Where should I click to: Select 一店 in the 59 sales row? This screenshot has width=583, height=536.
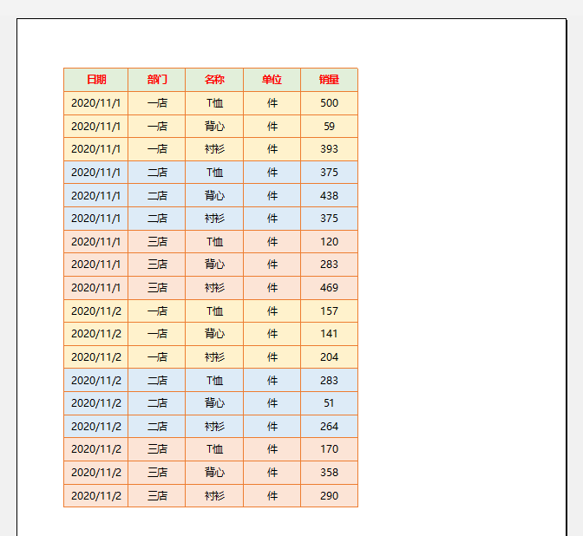coord(156,127)
